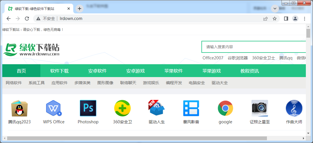The width and height of the screenshot is (313, 143).
Task: Go to the 系统工具 category
Action: [x=37, y=83]
